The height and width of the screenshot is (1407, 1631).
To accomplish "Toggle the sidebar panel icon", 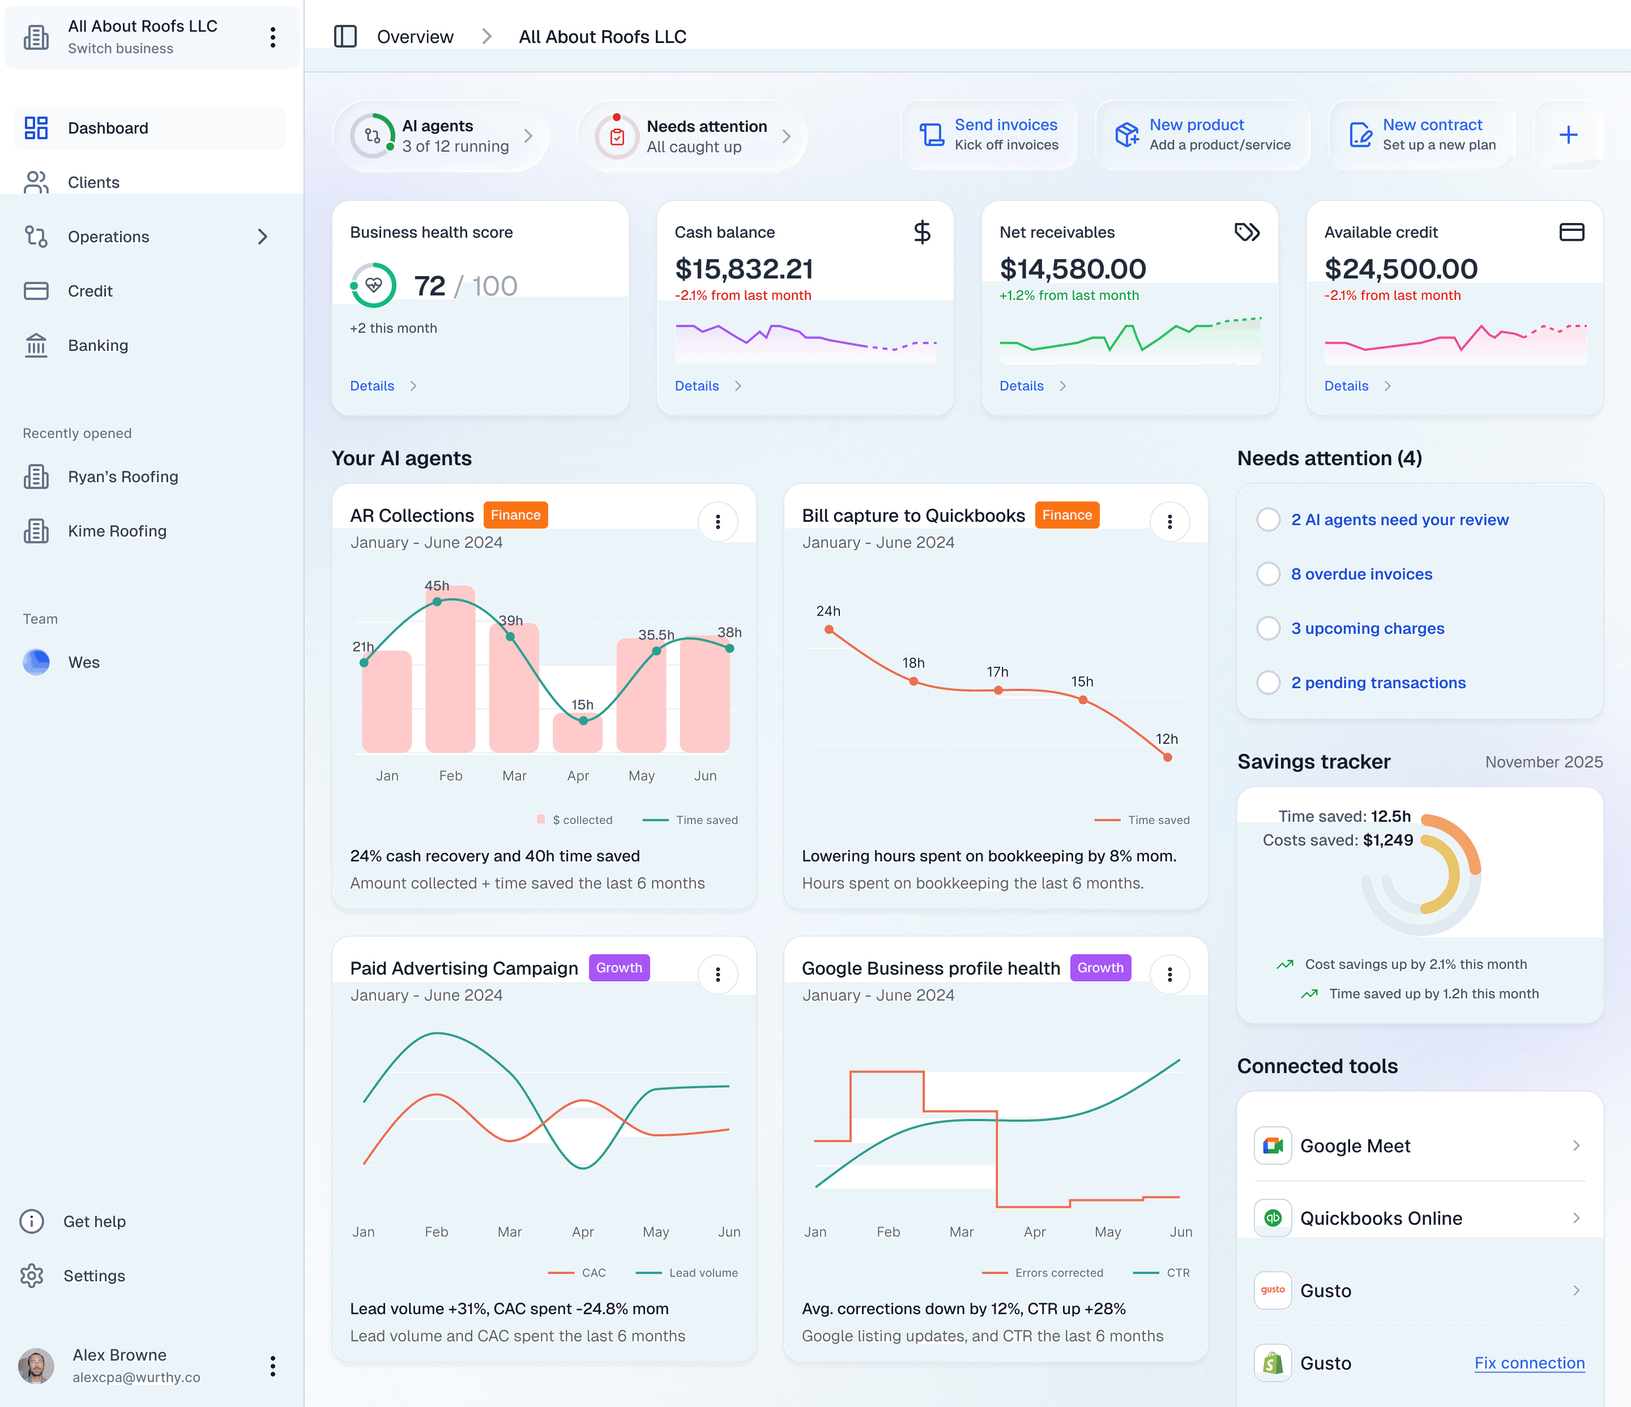I will pyautogui.click(x=345, y=37).
